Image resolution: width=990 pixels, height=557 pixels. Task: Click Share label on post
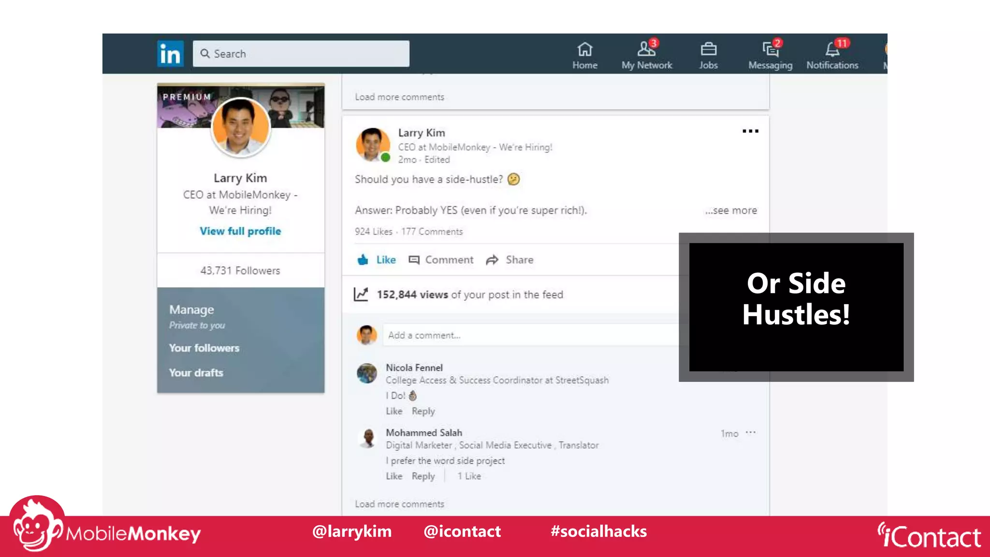point(520,260)
